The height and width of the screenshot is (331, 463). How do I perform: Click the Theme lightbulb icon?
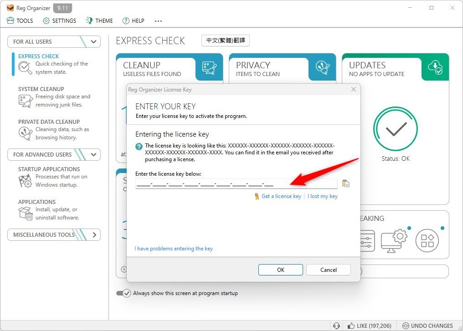click(89, 20)
